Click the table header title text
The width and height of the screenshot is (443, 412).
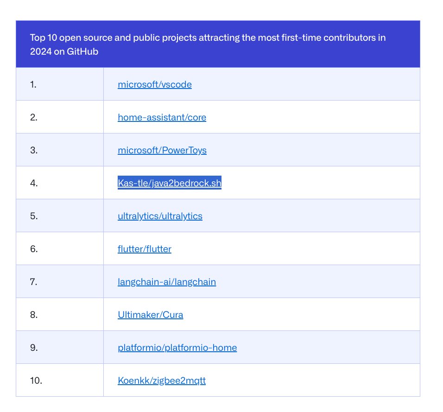tap(208, 44)
